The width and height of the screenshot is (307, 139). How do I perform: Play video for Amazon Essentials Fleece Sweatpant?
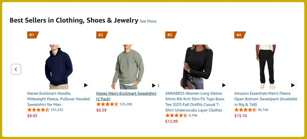(x=292, y=85)
